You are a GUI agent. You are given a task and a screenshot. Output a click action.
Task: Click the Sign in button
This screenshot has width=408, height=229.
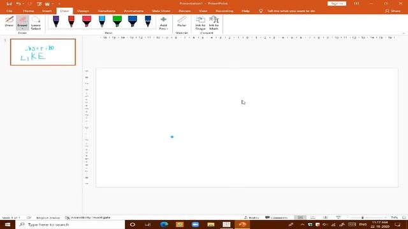click(x=337, y=4)
